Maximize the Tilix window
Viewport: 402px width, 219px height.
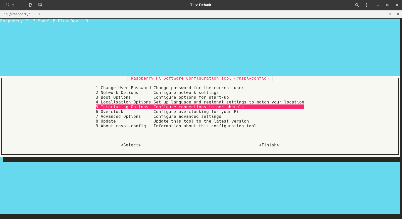click(x=387, y=5)
